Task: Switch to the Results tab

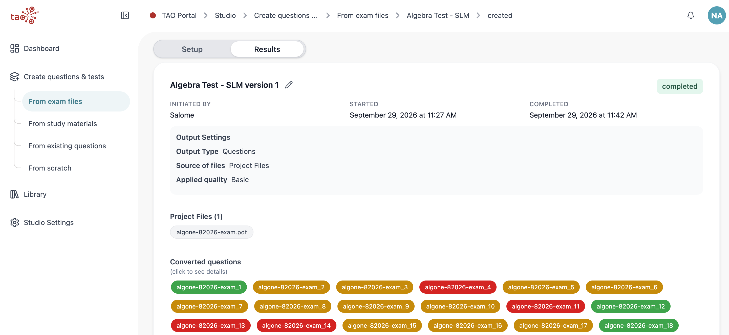Action: [x=267, y=49]
